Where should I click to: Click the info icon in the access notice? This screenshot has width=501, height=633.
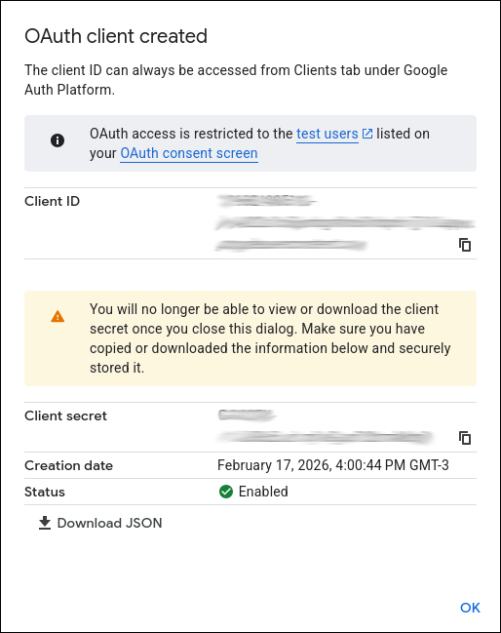pyautogui.click(x=58, y=140)
